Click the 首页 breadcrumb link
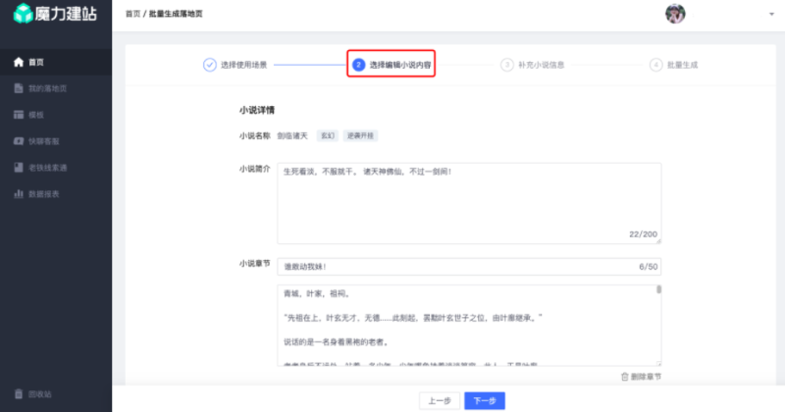The height and width of the screenshot is (412, 785). pos(132,14)
